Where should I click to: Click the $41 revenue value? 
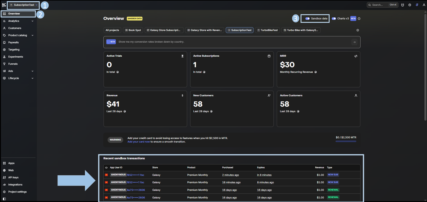(x=113, y=104)
